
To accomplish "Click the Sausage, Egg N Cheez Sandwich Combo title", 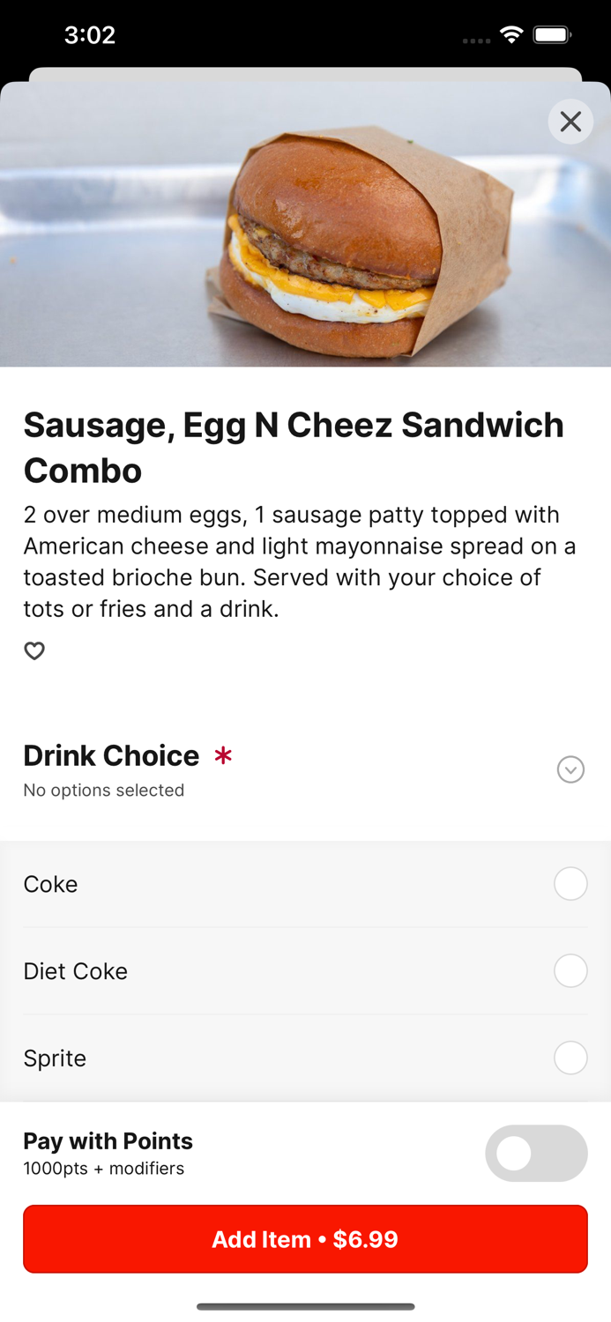I will pyautogui.click(x=294, y=447).
